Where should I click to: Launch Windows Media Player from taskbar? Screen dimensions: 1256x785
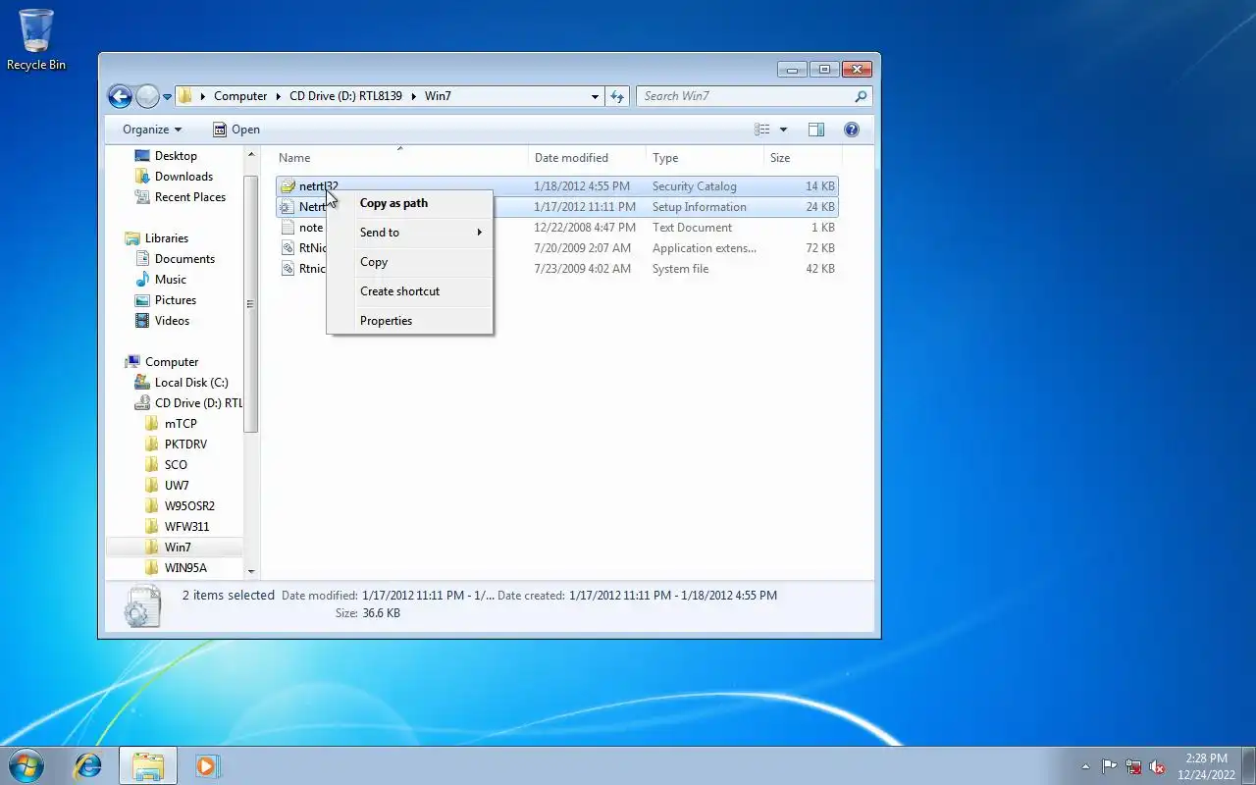tap(207, 765)
